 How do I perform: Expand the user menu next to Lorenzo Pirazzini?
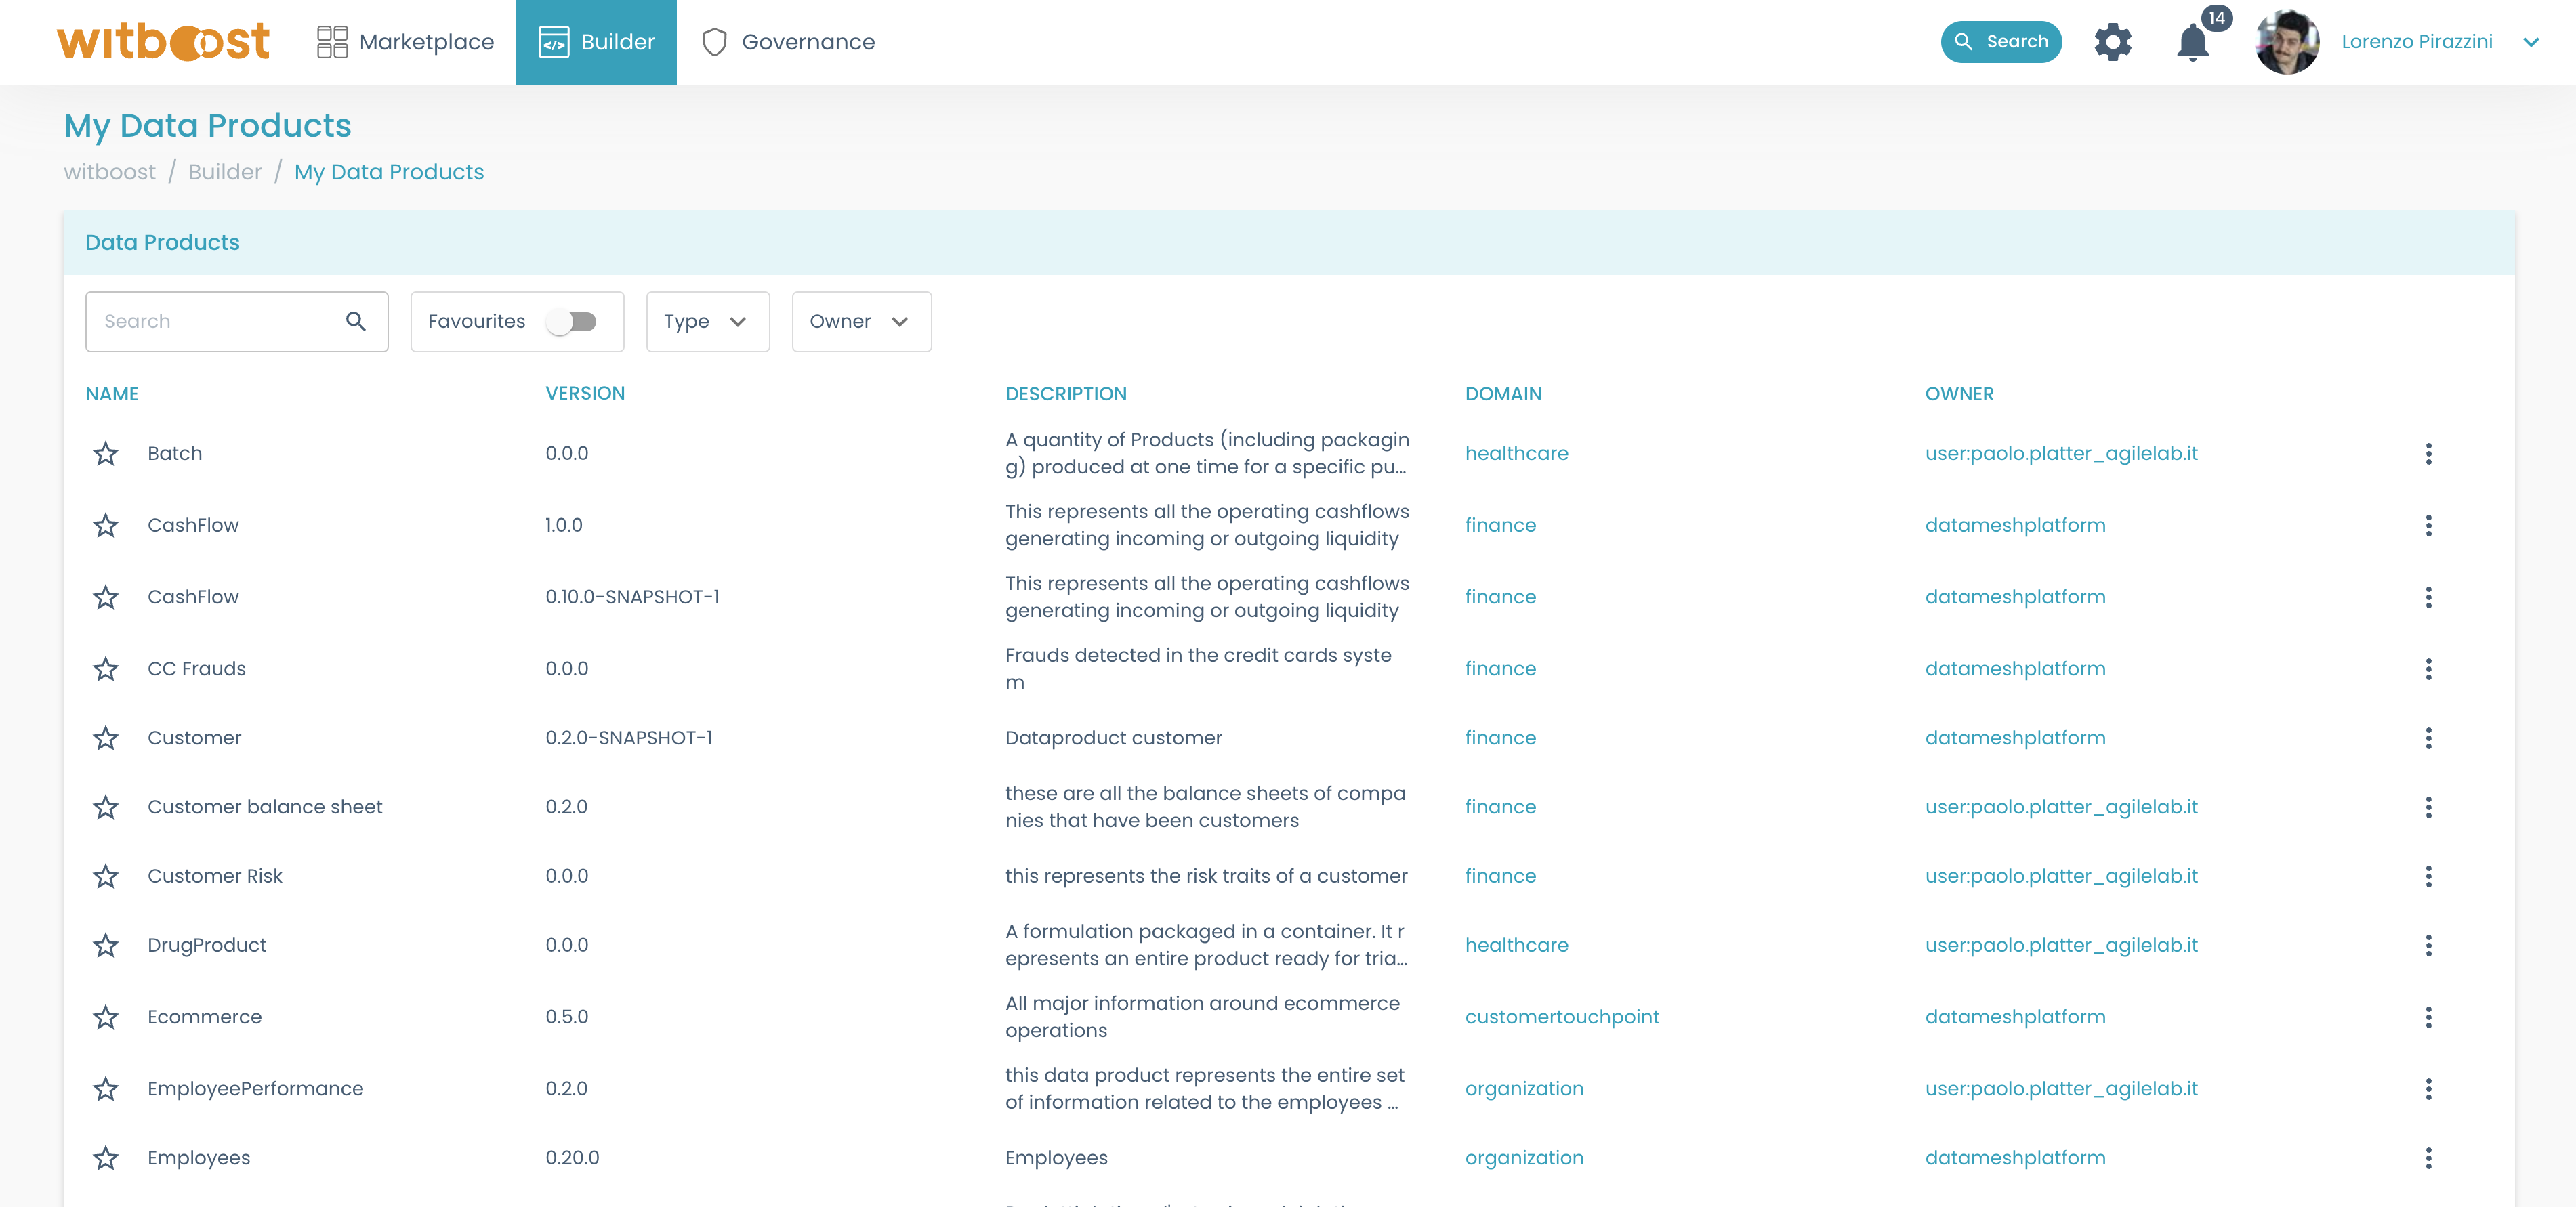tap(2531, 42)
